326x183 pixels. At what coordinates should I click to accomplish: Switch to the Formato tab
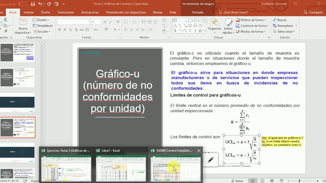[x=198, y=12]
